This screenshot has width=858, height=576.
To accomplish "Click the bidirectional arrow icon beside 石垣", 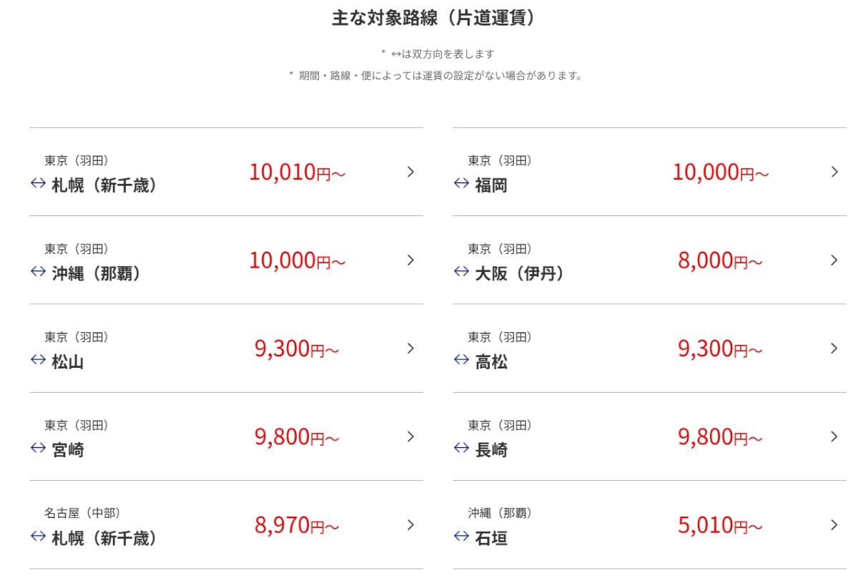I will click(461, 536).
